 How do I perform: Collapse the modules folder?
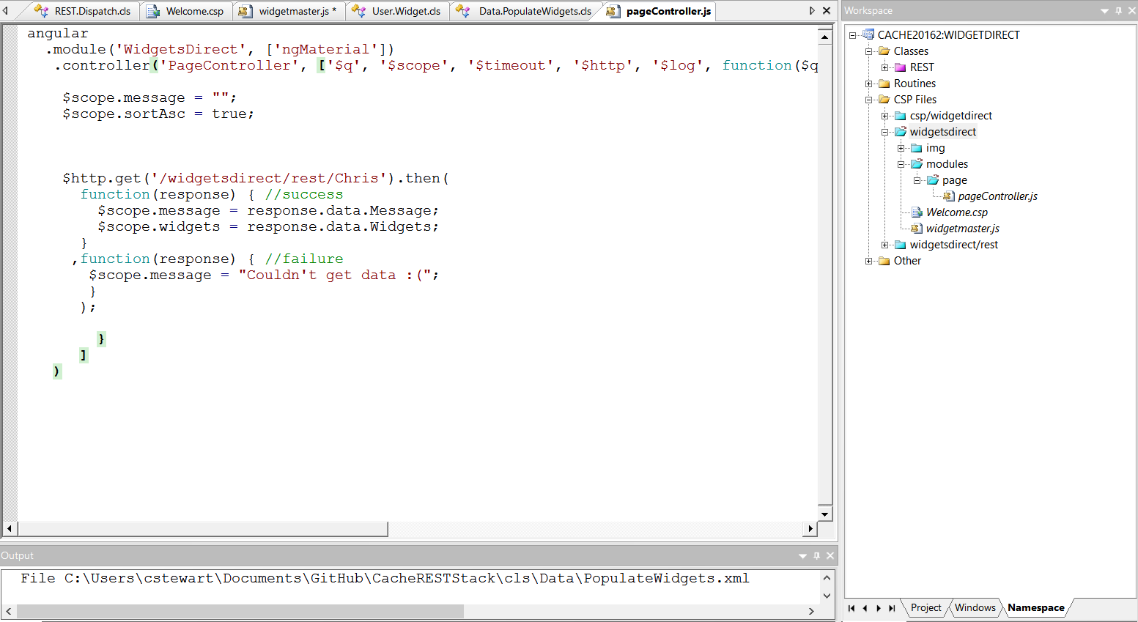pos(901,164)
